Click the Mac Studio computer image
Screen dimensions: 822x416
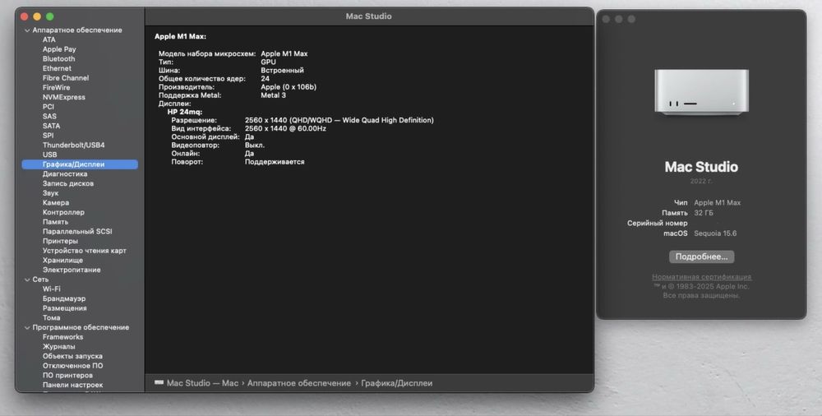click(x=701, y=92)
